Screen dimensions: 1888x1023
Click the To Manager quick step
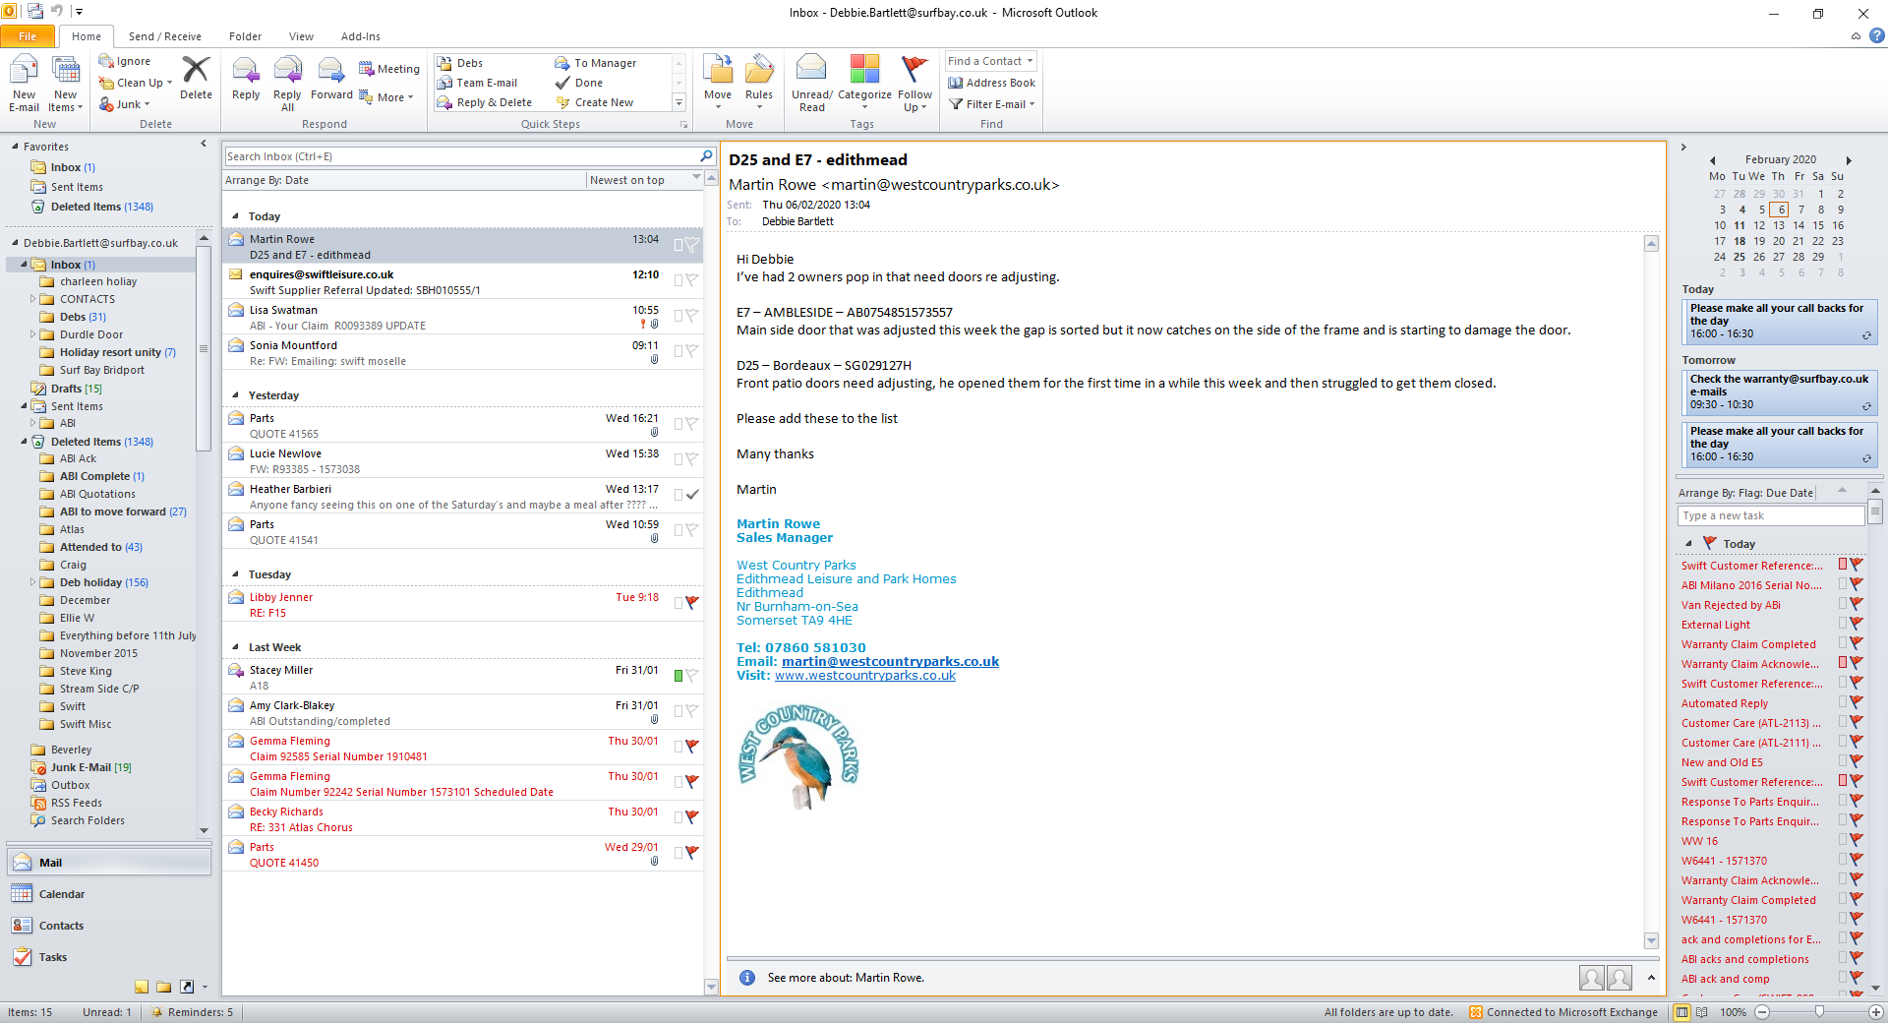click(595, 63)
